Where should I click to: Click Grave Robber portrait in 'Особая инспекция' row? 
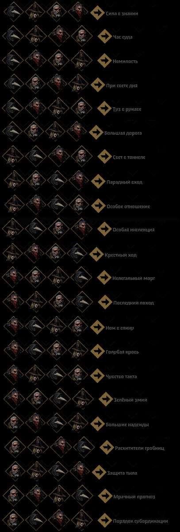tap(13, 230)
